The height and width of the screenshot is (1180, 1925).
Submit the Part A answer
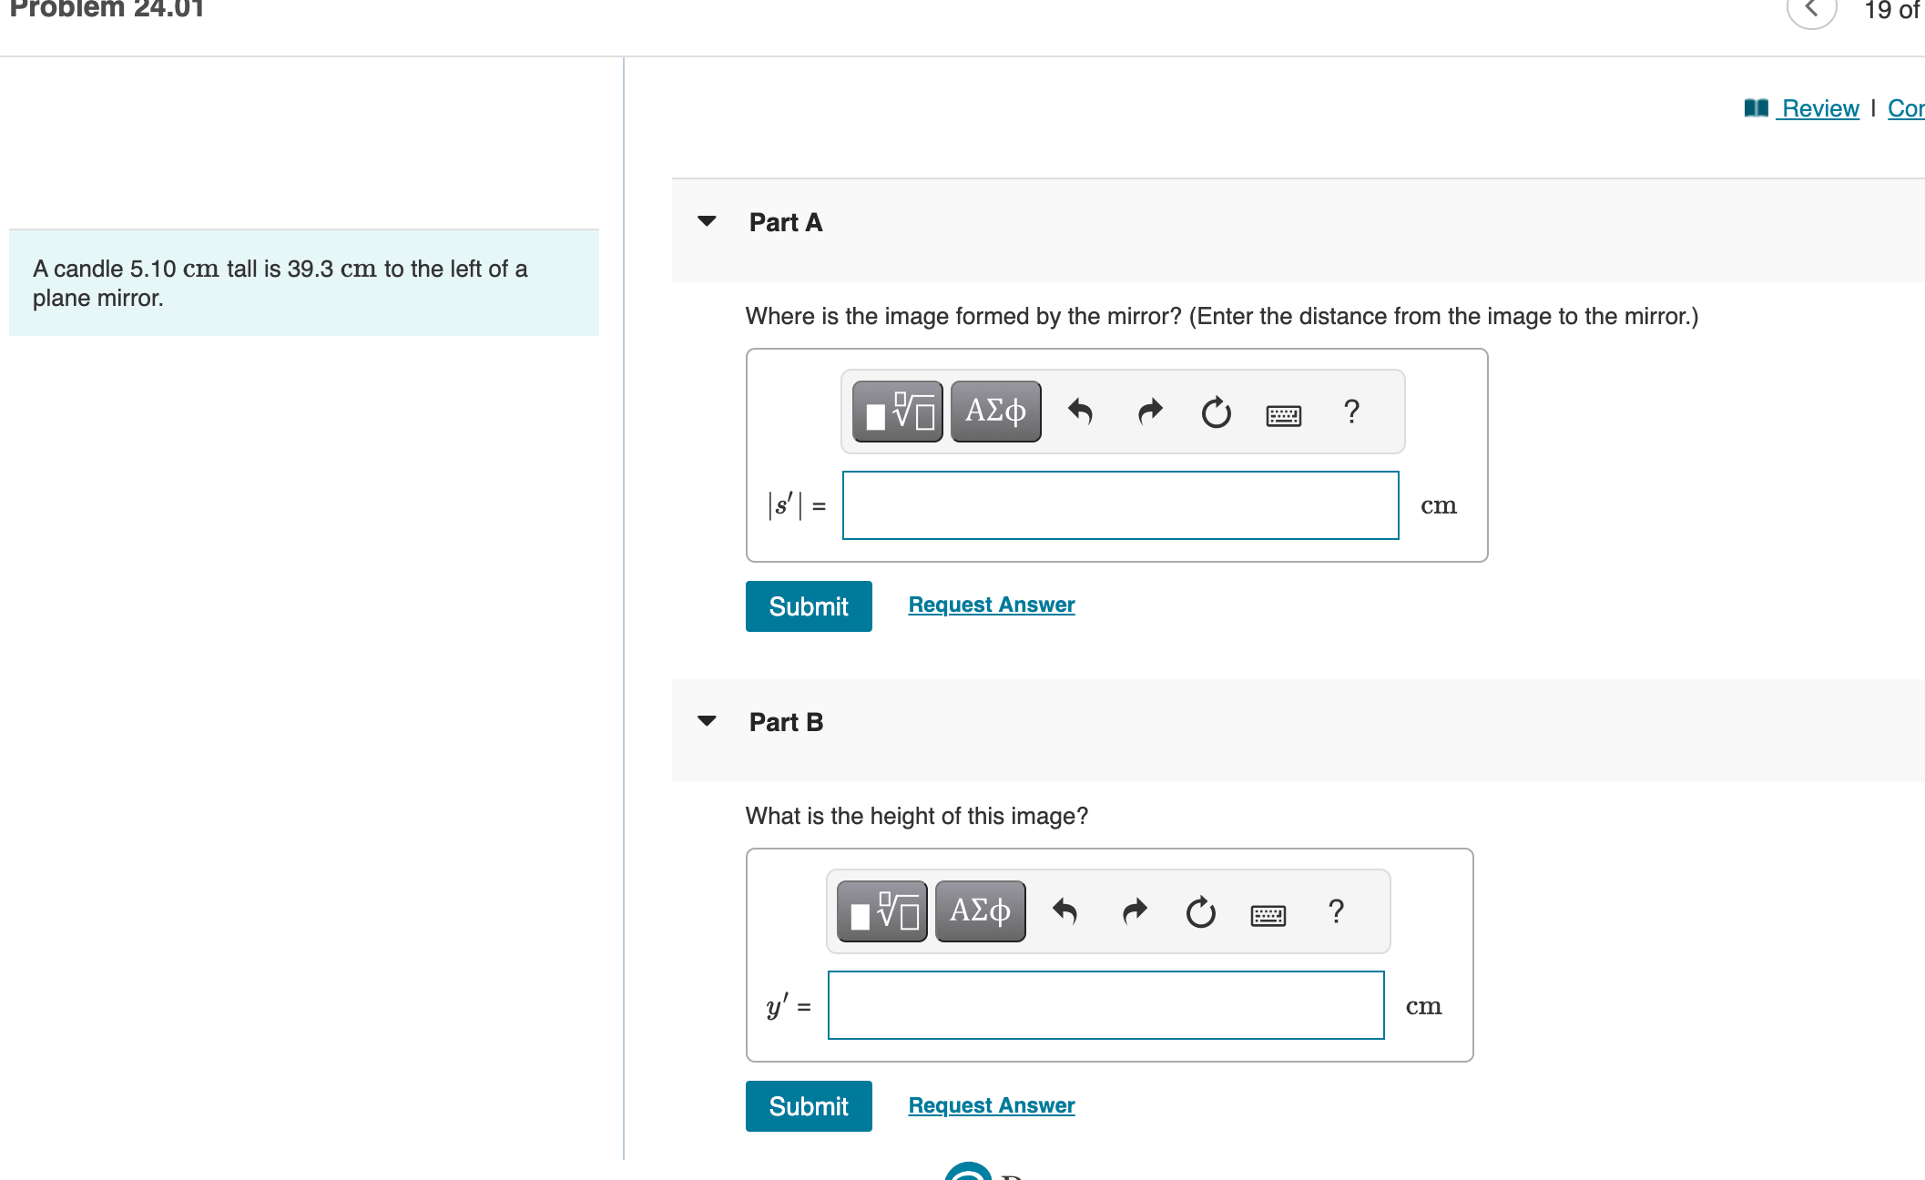809,606
